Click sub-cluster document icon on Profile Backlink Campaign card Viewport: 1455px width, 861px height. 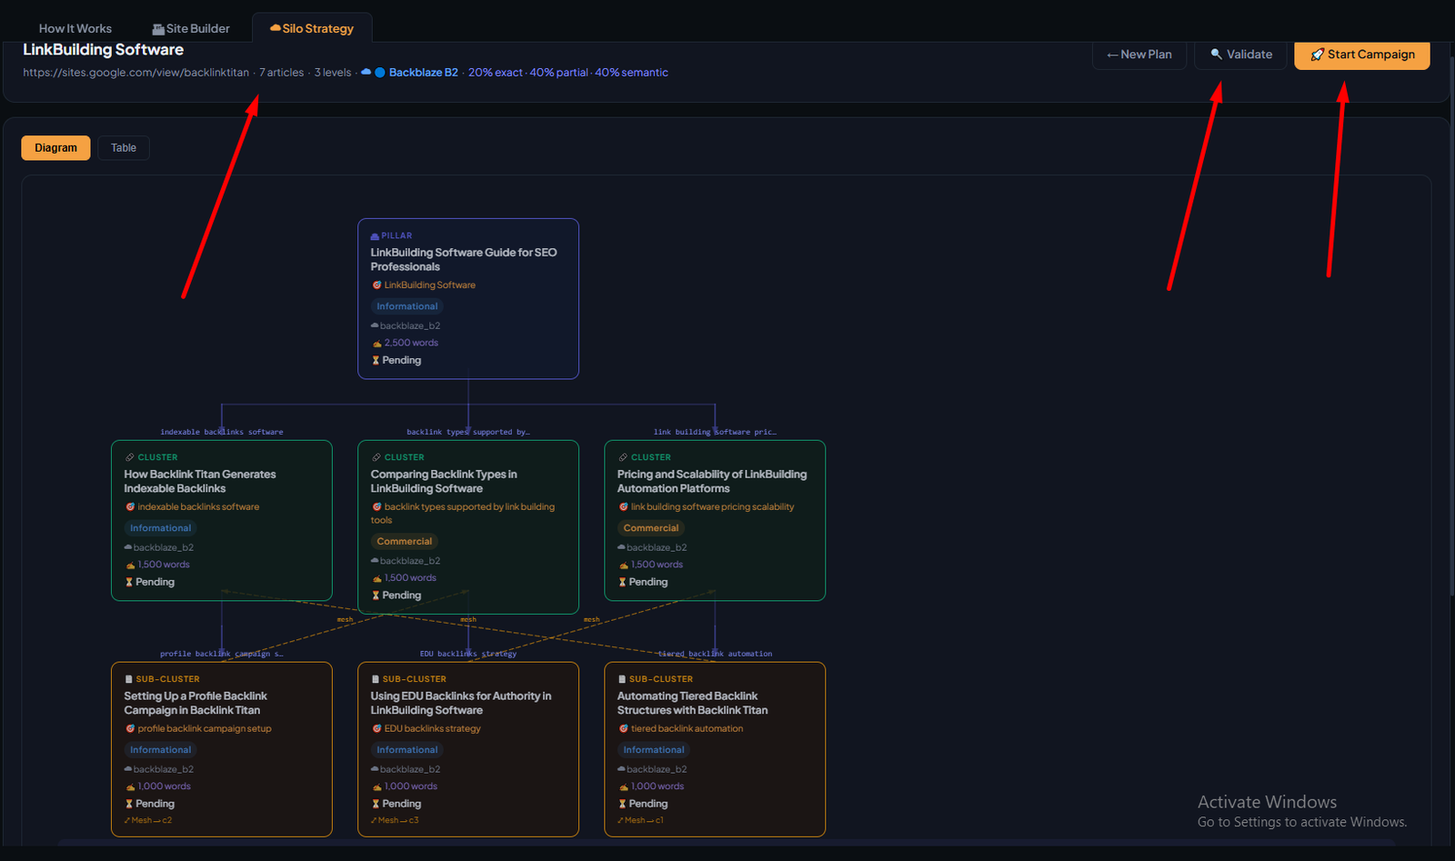[129, 679]
